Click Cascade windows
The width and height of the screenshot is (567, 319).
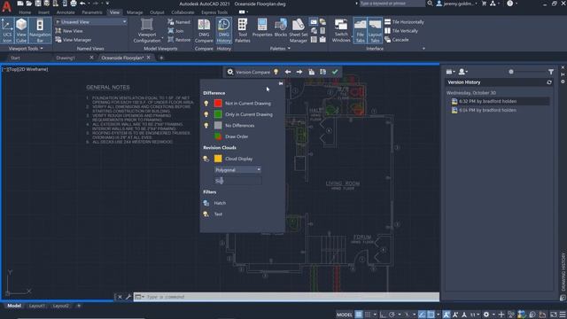(397, 40)
